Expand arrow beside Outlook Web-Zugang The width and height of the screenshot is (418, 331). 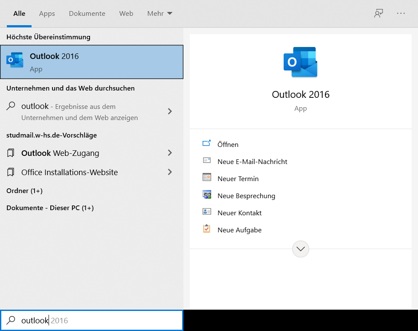click(x=170, y=153)
